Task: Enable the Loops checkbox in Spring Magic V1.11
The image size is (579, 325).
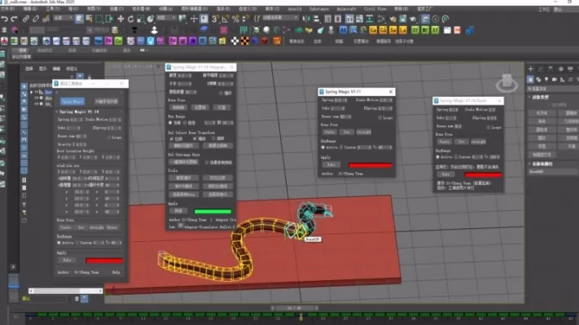Action: [379, 117]
